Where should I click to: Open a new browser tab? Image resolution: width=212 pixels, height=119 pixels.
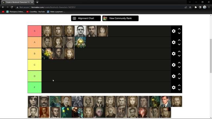[x=37, y=2]
